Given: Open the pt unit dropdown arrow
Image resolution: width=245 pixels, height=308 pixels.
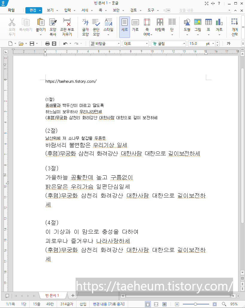Looking at the screenshot, I should [x=213, y=43].
